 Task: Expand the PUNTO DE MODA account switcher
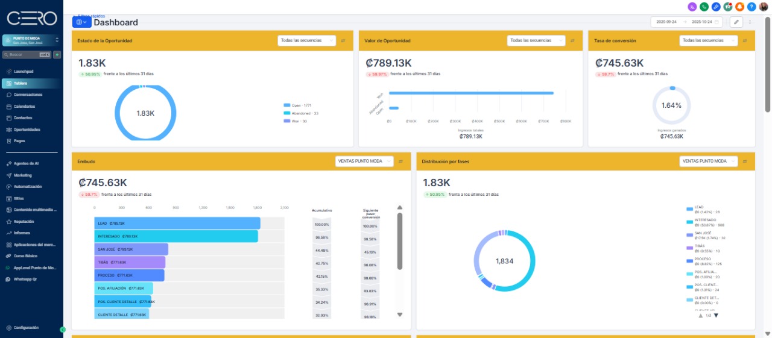[x=31, y=40]
